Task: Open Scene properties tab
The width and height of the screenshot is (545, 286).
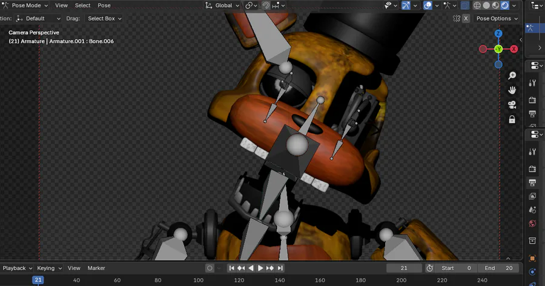Action: pyautogui.click(x=532, y=210)
